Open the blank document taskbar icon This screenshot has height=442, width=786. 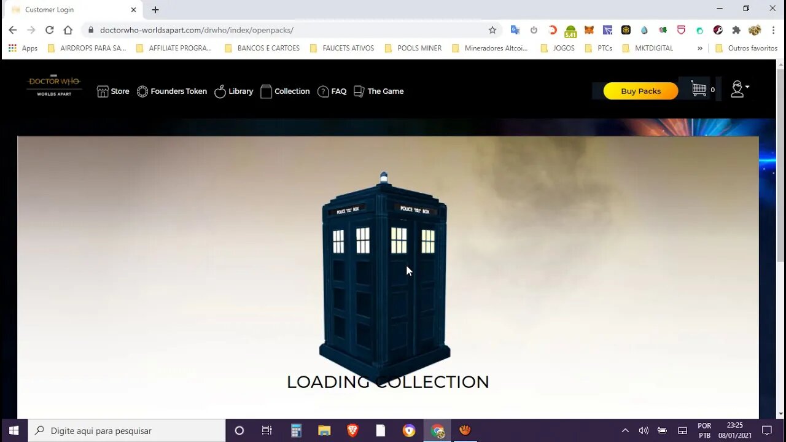[381, 430]
